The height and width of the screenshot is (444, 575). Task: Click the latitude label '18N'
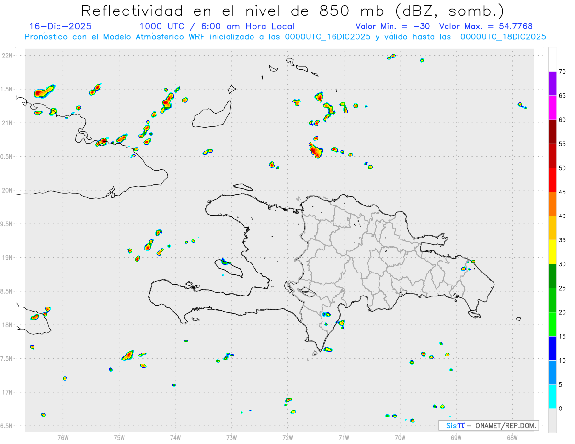click(x=8, y=325)
